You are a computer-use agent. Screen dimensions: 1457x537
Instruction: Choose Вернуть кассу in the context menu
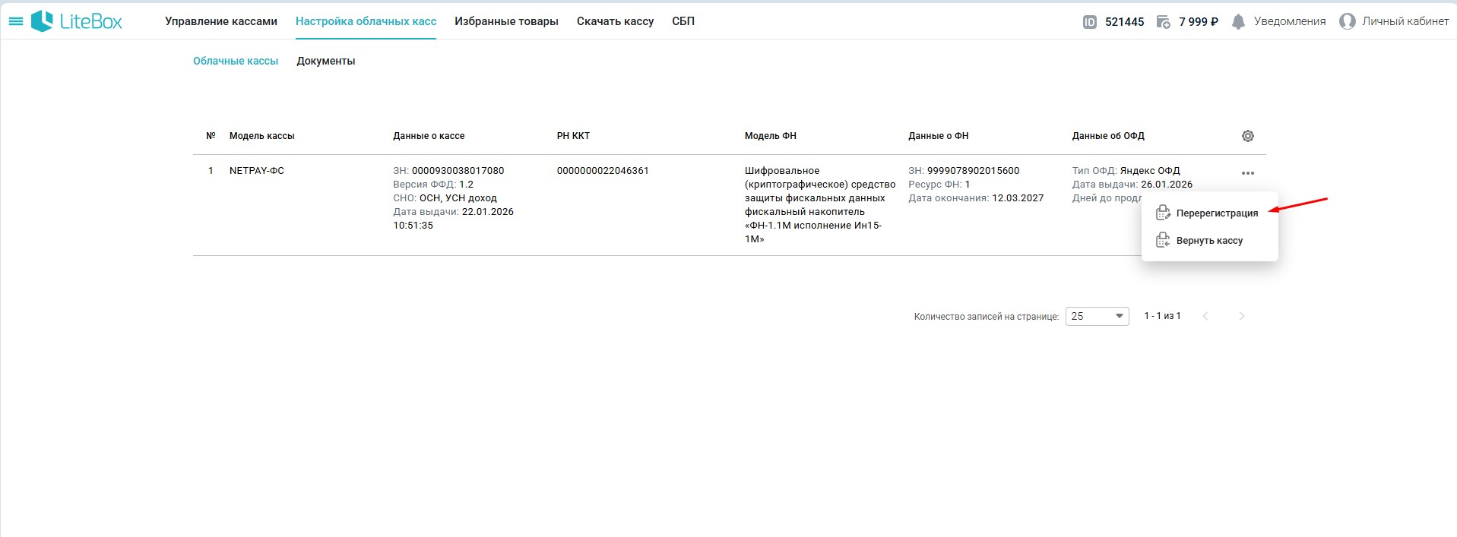click(x=1208, y=241)
